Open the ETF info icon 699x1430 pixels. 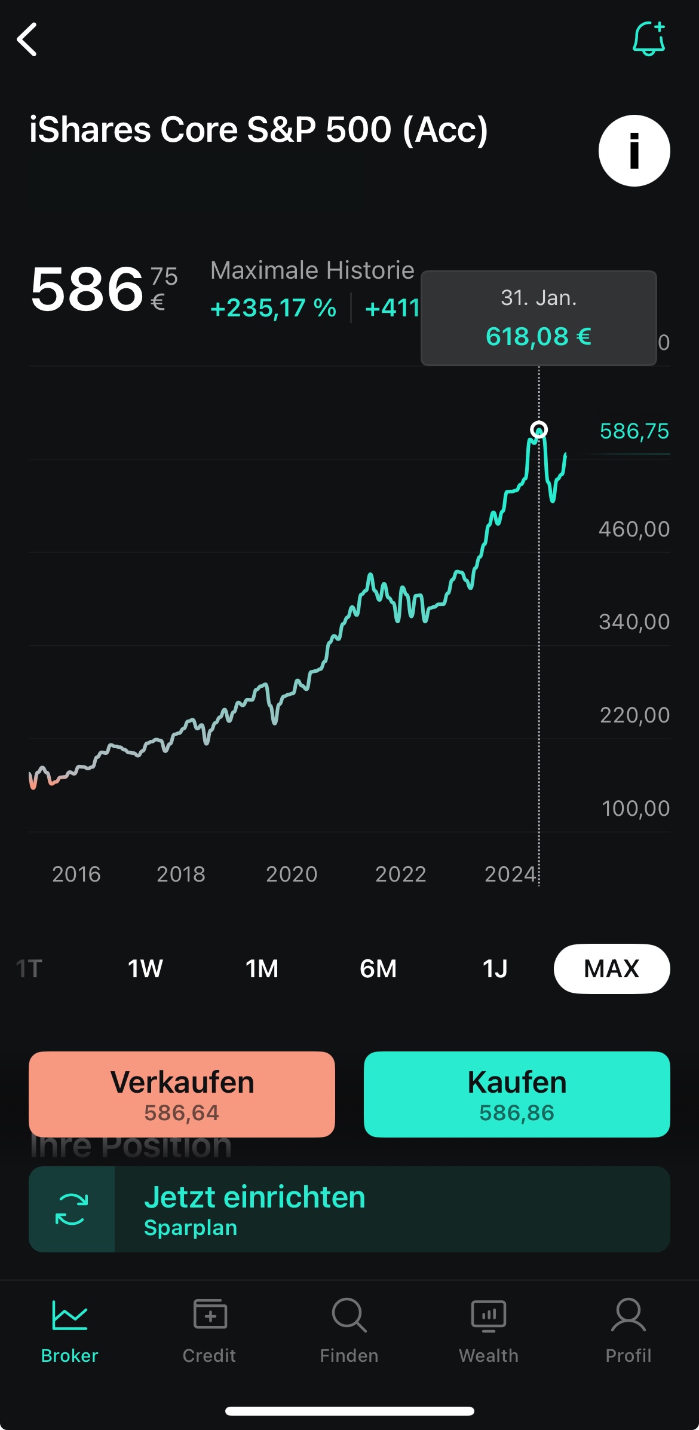634,151
